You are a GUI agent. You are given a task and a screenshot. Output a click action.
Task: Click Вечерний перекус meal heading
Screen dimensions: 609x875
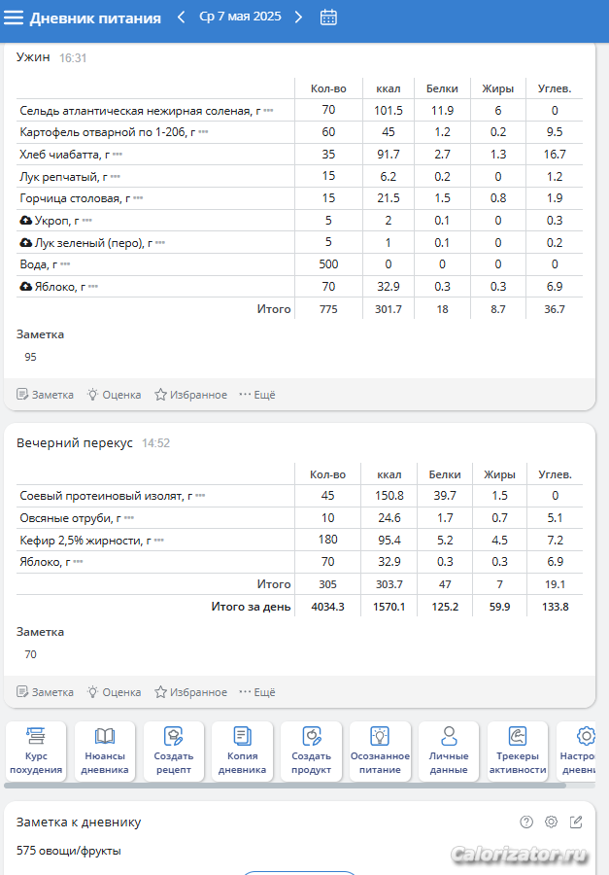tap(75, 443)
